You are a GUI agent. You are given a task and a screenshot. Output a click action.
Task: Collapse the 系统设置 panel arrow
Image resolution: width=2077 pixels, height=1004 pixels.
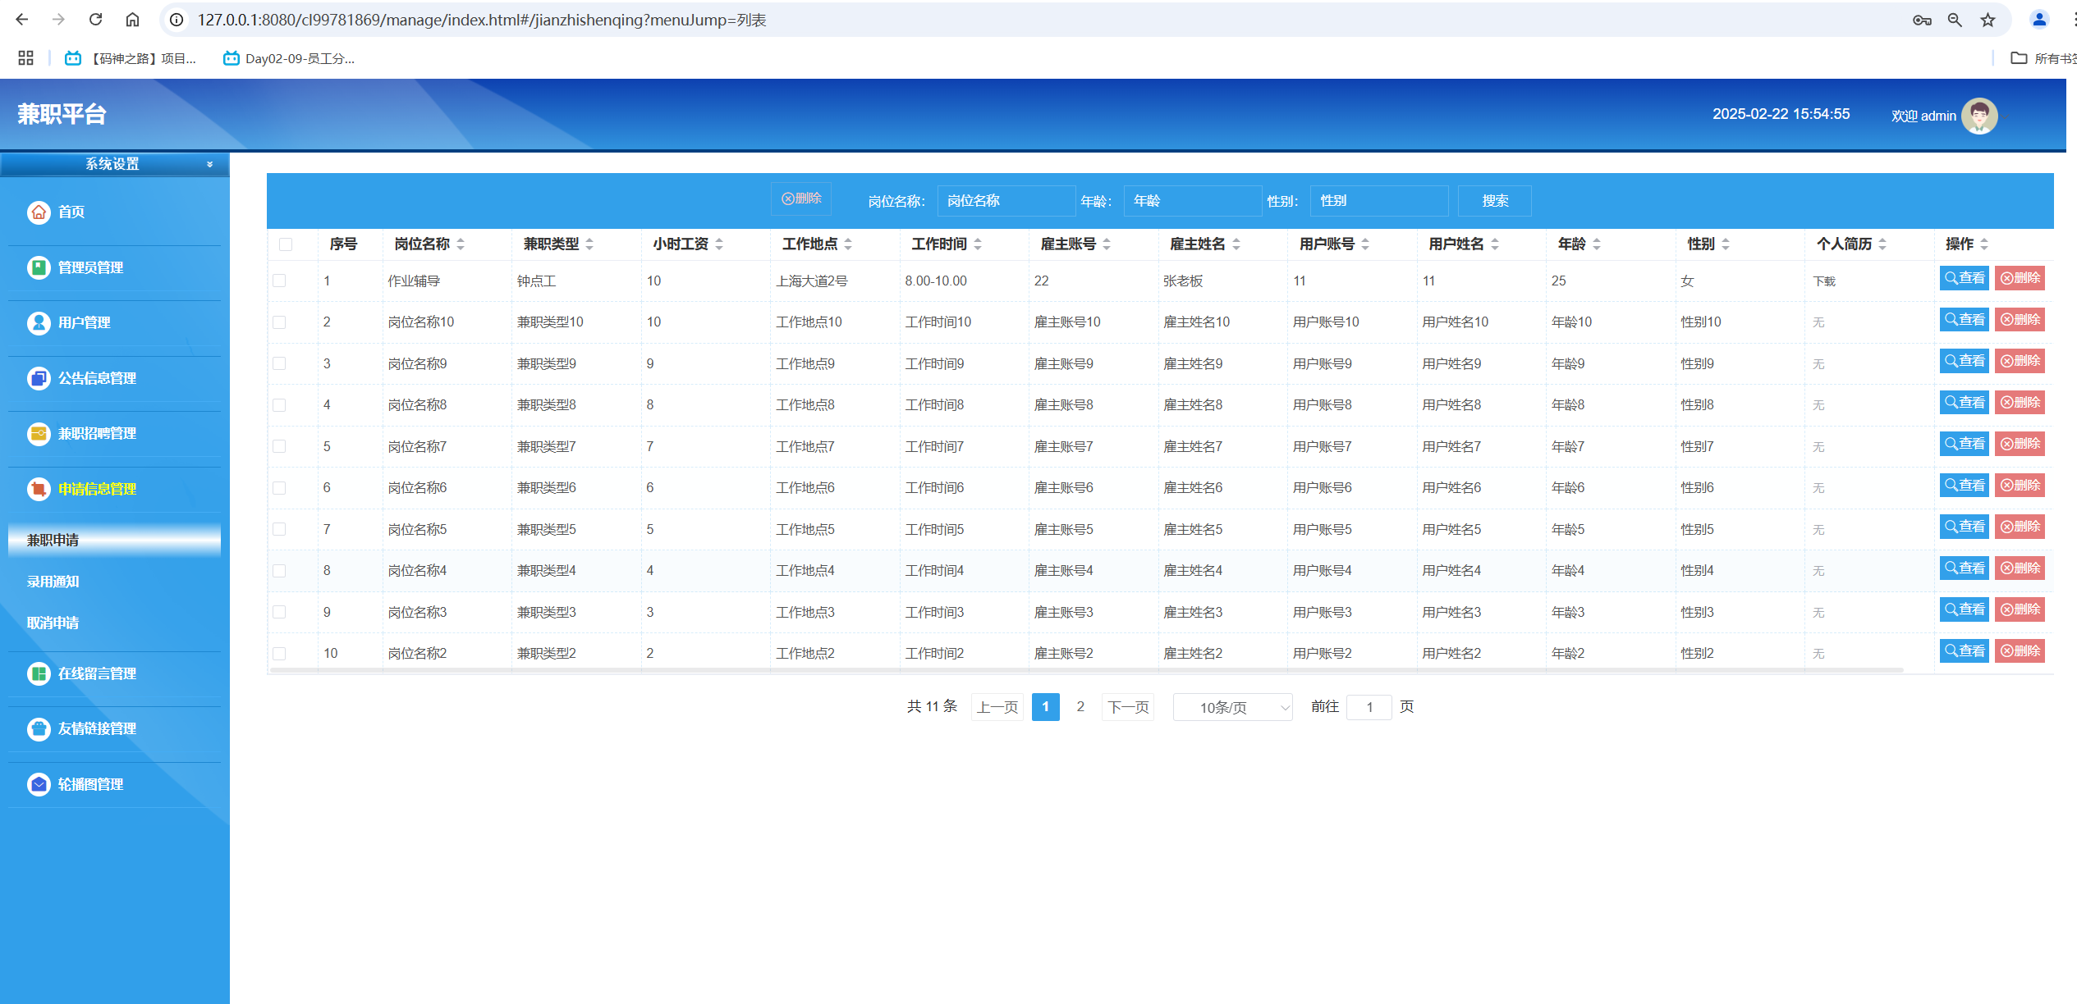[x=210, y=164]
